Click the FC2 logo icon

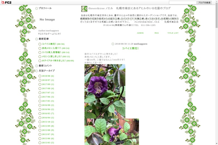pos(6,2)
